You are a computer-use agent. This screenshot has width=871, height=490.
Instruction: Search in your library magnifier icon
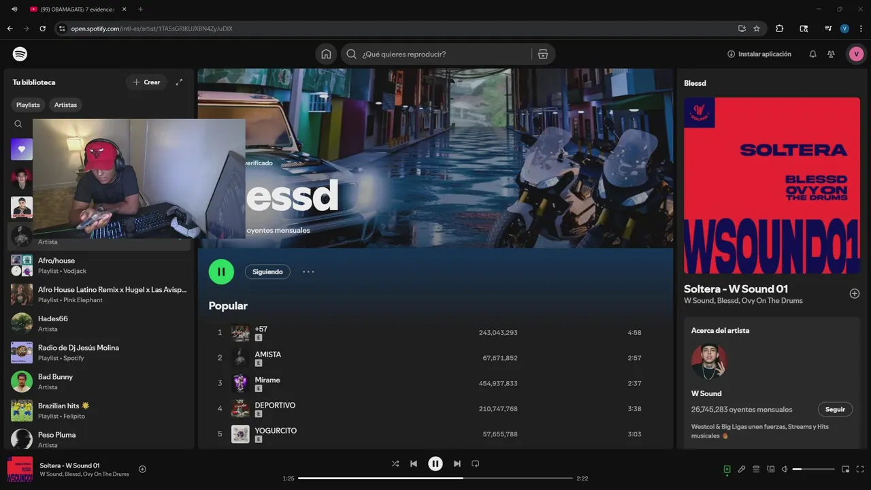coord(18,124)
